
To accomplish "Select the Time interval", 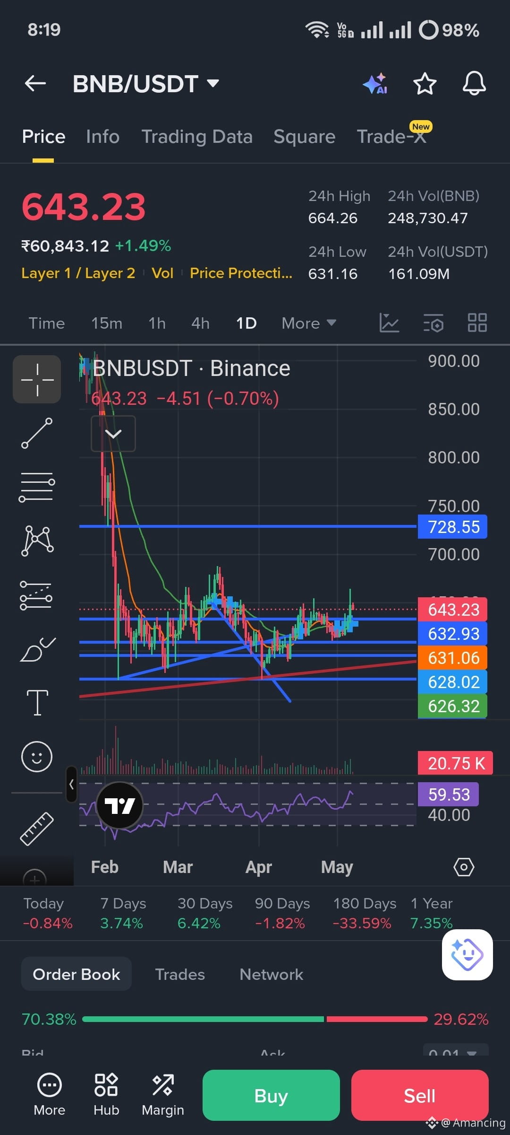I will [x=47, y=323].
